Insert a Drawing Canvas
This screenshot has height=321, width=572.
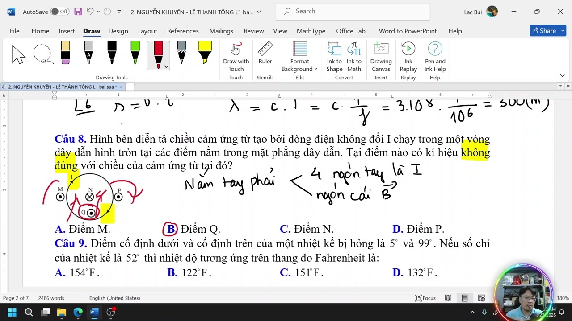click(x=381, y=57)
